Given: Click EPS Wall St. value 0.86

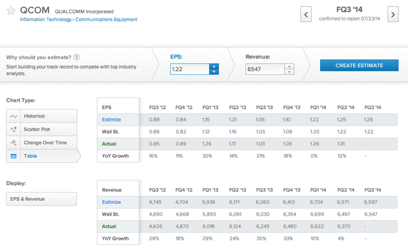Looking at the screenshot, I should [154, 132].
